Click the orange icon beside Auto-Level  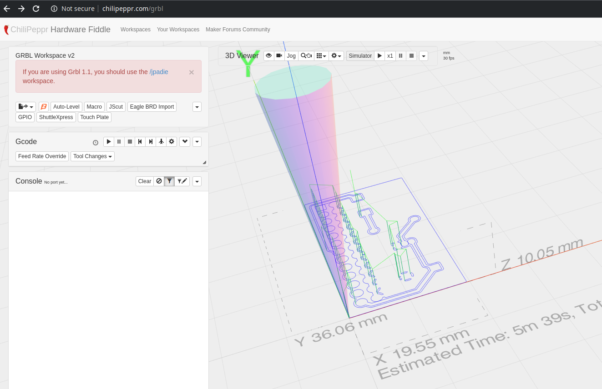tap(44, 107)
